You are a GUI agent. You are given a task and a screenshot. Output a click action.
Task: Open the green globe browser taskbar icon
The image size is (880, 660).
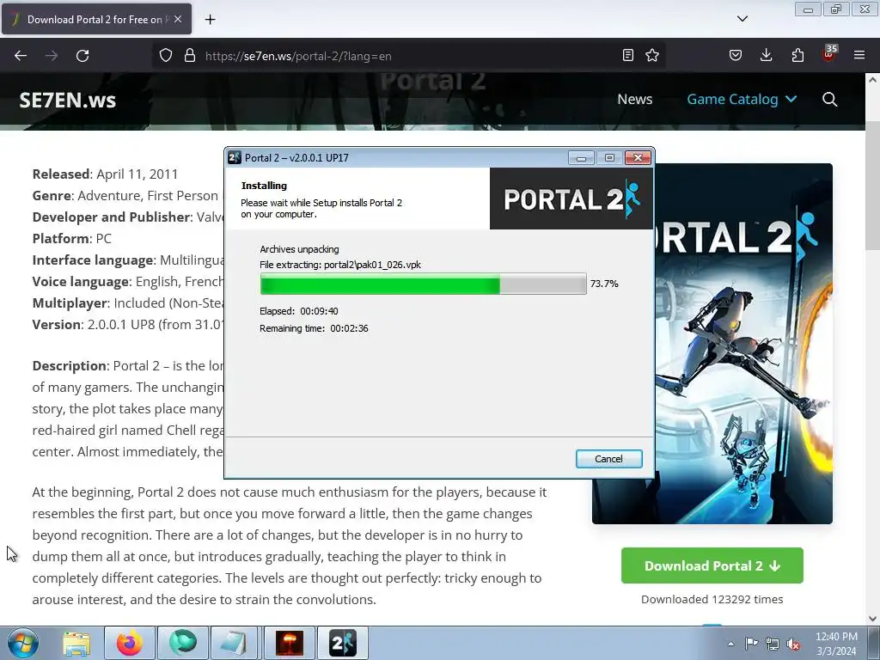(183, 643)
